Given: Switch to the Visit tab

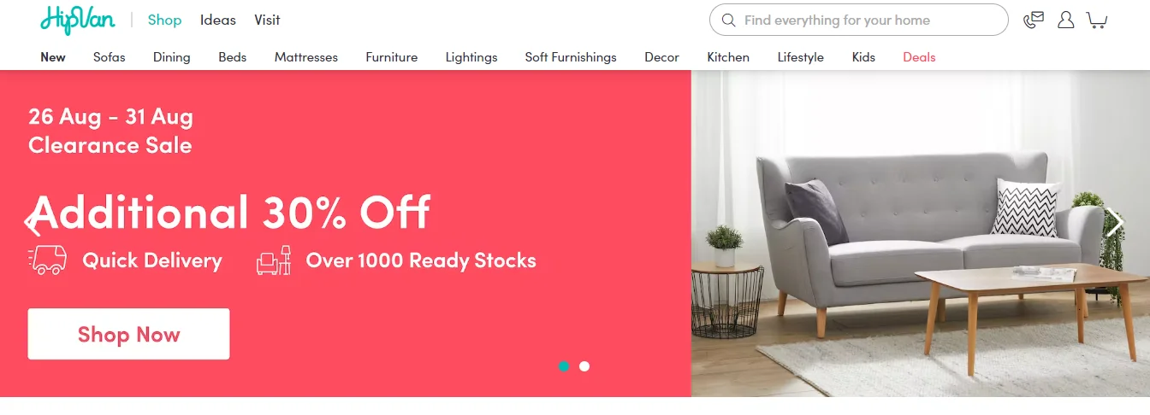Looking at the screenshot, I should pos(267,20).
